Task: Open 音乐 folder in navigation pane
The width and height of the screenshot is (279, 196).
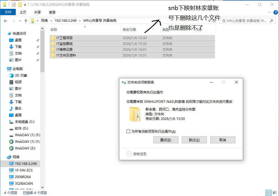Action: [18, 108]
